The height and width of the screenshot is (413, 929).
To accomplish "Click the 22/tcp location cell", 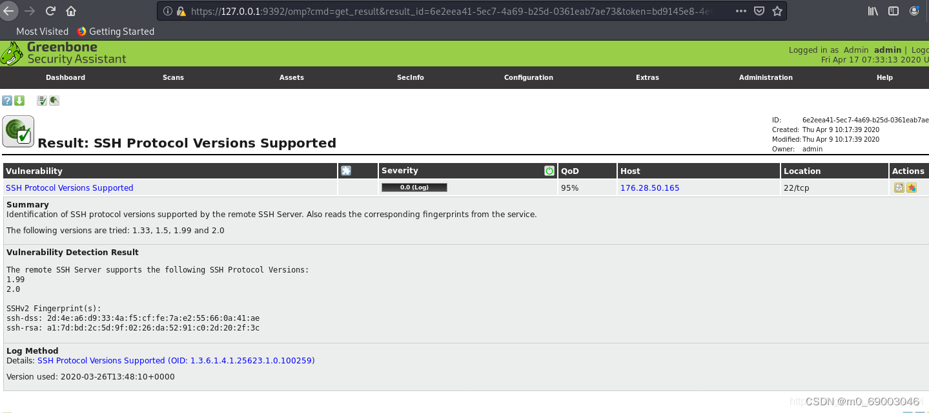I will coord(796,188).
